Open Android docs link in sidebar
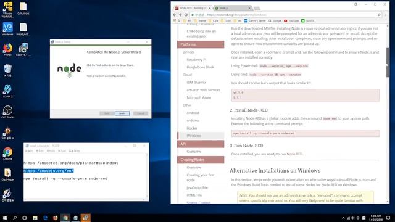Screen dimensions: 395x222 [193, 113]
